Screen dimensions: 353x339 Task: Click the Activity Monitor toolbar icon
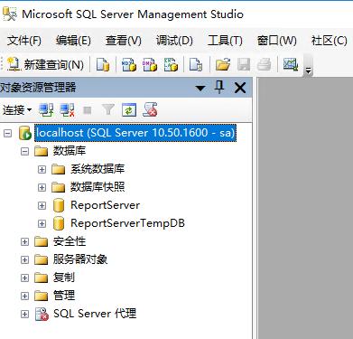pos(291,64)
